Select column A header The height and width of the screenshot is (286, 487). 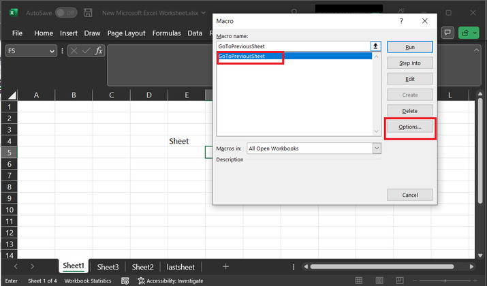point(36,95)
